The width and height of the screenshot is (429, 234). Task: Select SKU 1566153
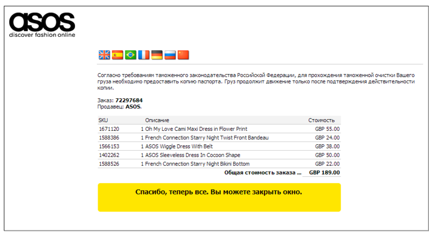[x=109, y=146]
